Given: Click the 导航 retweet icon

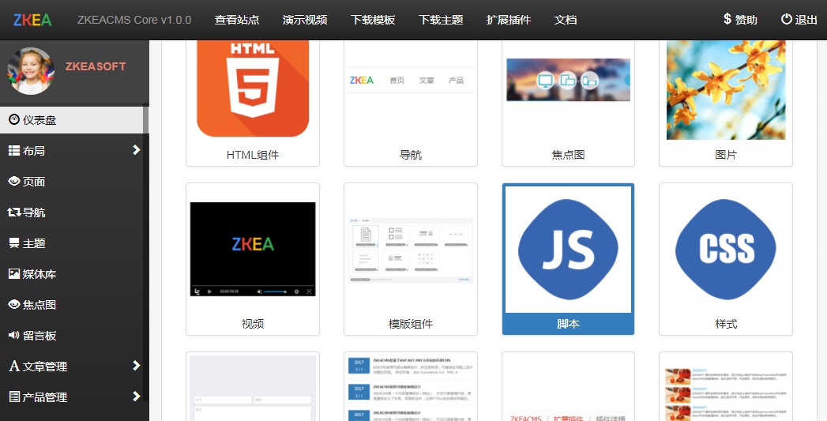Looking at the screenshot, I should (x=14, y=212).
